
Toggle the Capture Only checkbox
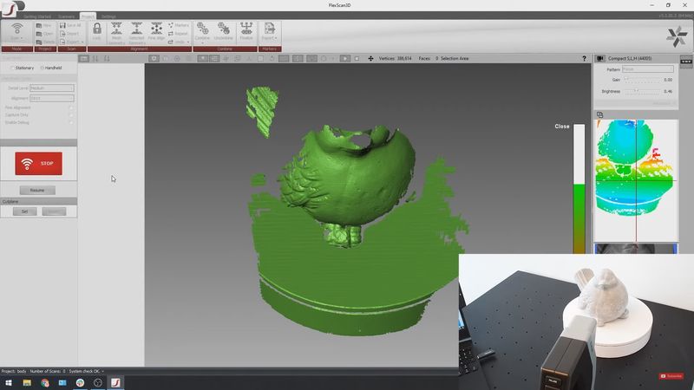pyautogui.click(x=71, y=114)
